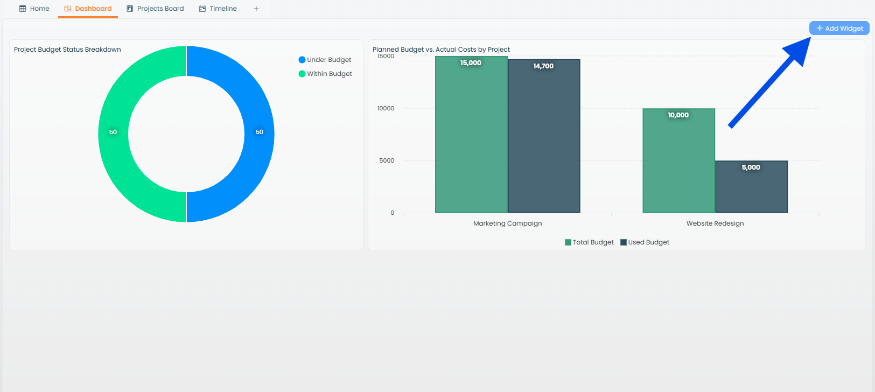Click the Website Redesign axis label

[x=715, y=223]
